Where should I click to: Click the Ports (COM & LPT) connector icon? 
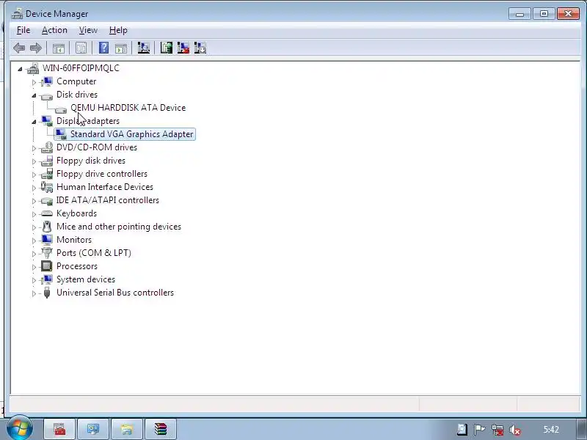(47, 253)
